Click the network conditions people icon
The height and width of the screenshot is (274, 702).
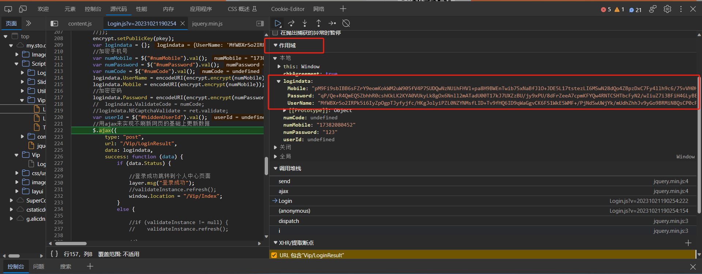pyautogui.click(x=653, y=9)
